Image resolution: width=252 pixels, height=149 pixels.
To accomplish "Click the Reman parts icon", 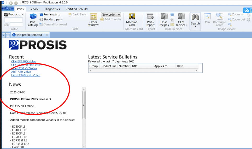I will (x=42, y=15).
